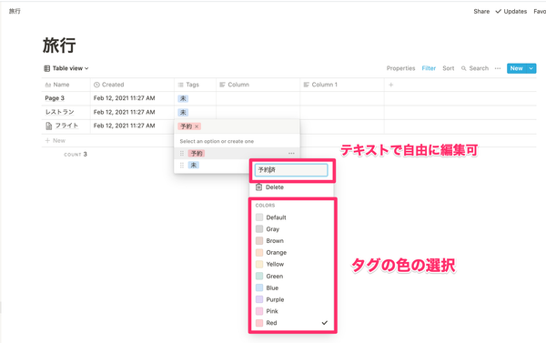The height and width of the screenshot is (343, 546).
Task: Open the フライト row
Action: [x=66, y=126]
